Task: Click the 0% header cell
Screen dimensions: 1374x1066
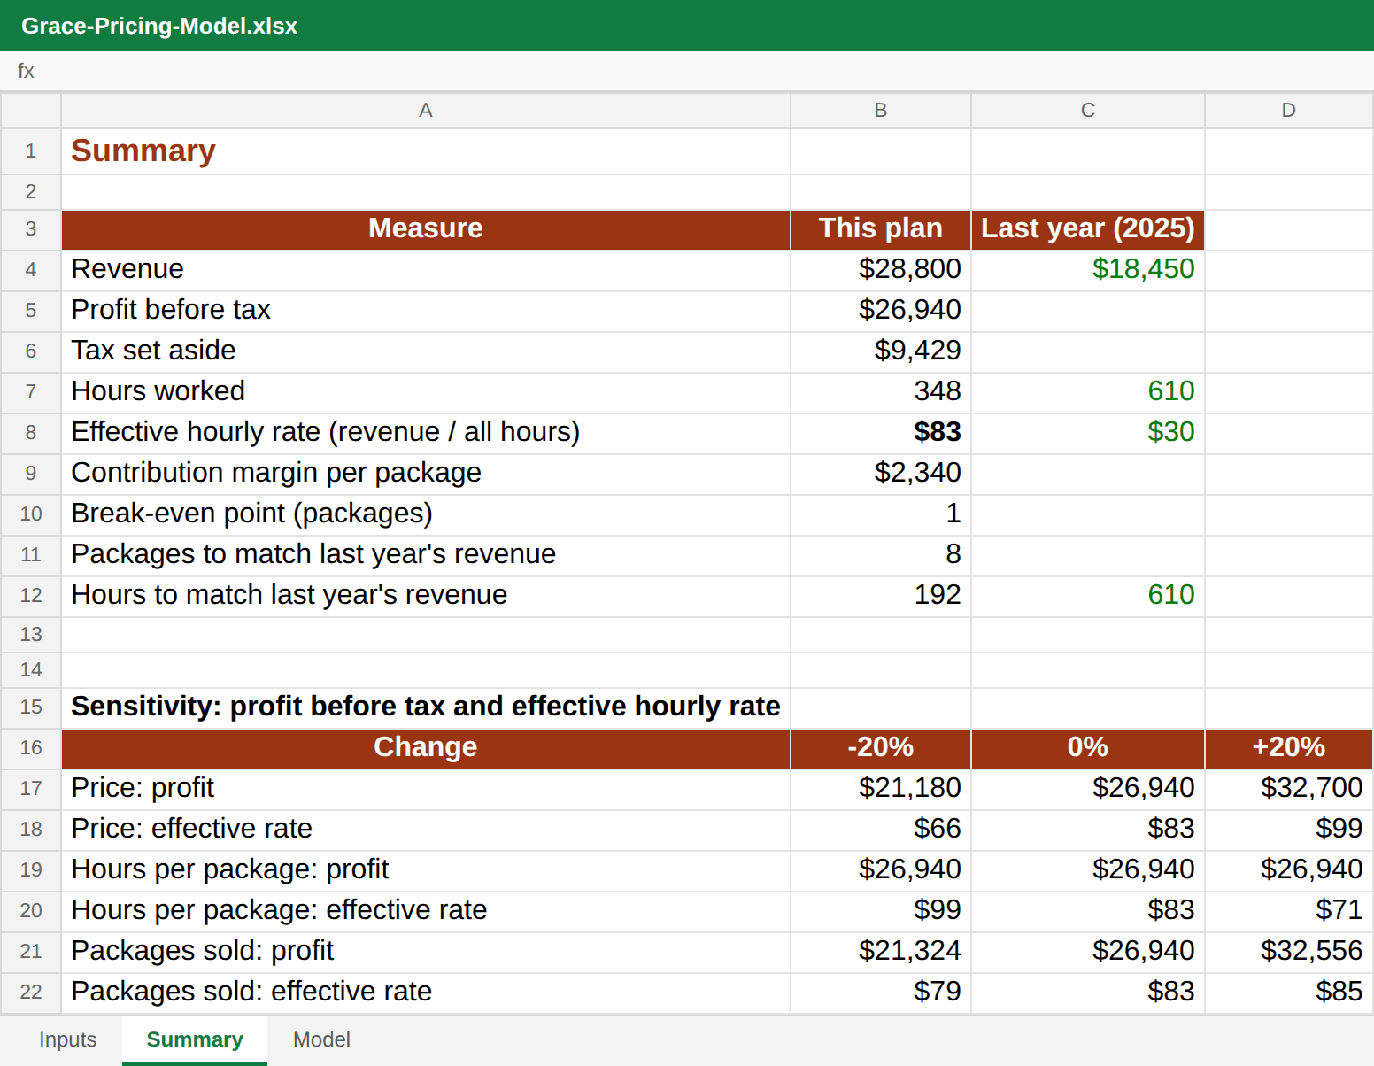Action: coord(1088,748)
